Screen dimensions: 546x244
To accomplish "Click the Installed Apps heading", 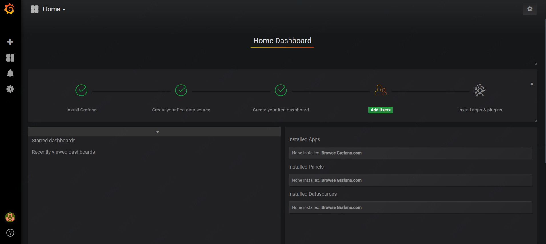I will click(304, 139).
